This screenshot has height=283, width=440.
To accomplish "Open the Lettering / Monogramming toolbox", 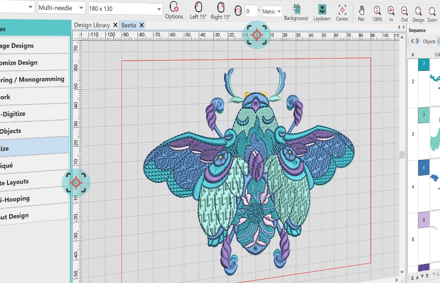I will [x=32, y=80].
